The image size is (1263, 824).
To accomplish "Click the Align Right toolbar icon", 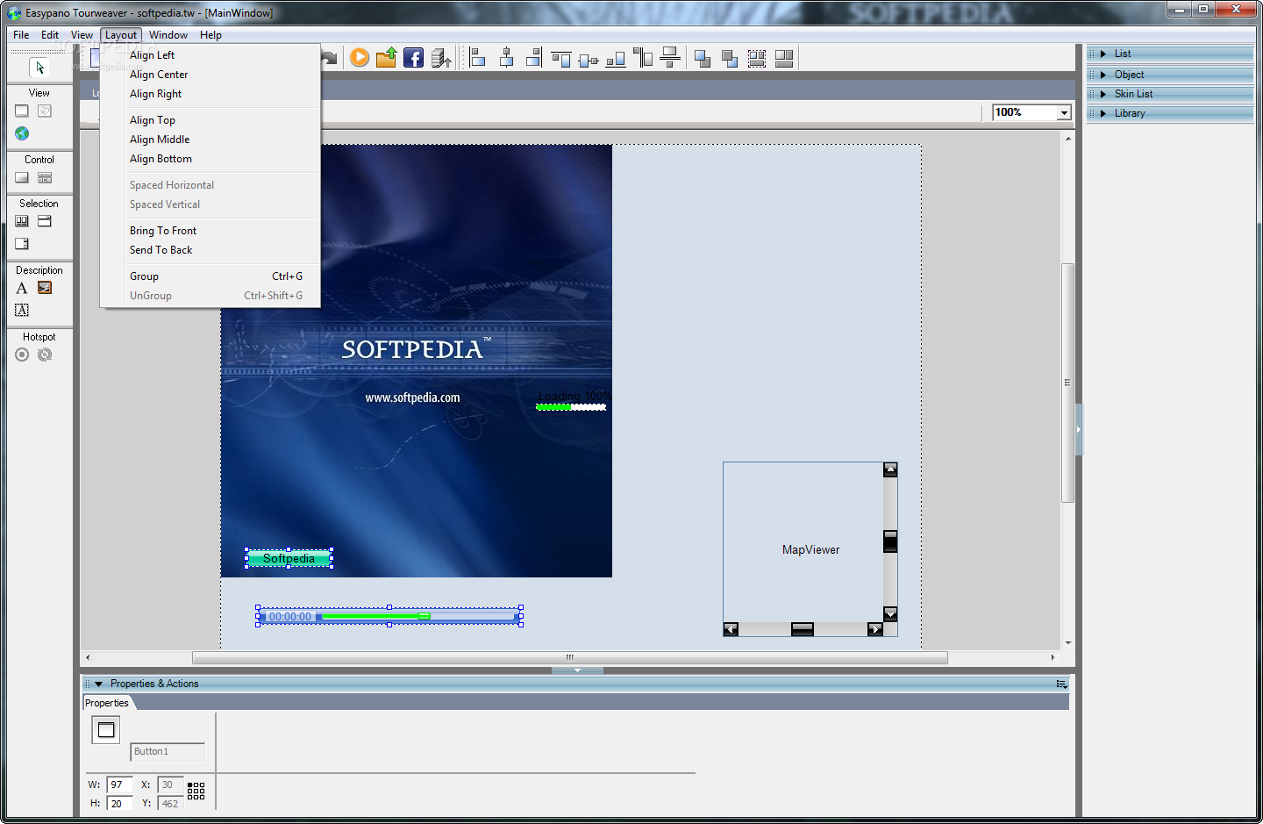I will pyautogui.click(x=533, y=58).
